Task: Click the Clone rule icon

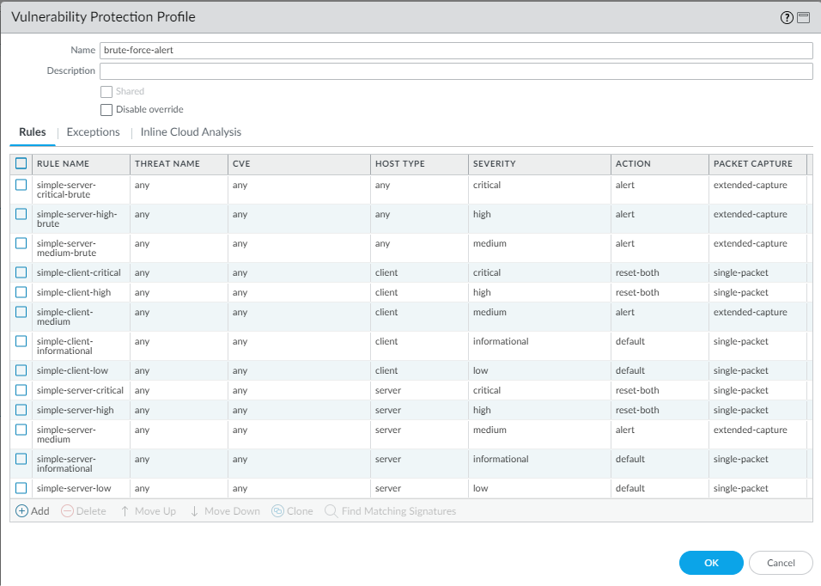Action: (277, 511)
